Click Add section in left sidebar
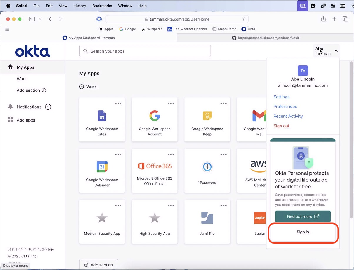Viewport: 354px width, 270px height. pyautogui.click(x=31, y=90)
